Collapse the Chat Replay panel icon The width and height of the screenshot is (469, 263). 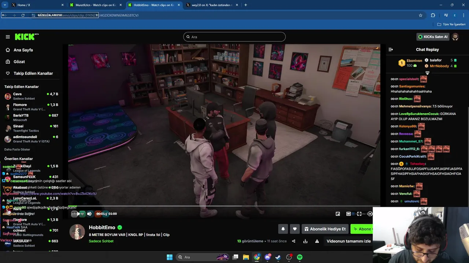[x=391, y=49]
